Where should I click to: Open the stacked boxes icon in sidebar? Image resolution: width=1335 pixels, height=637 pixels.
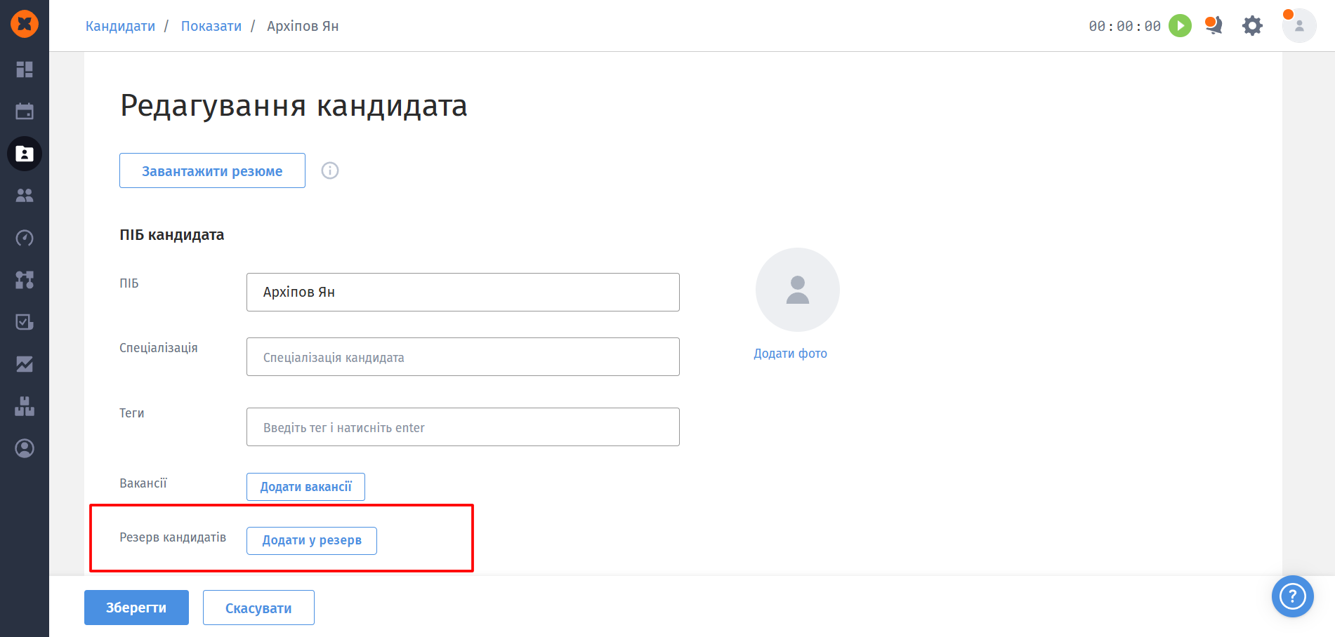tap(25, 406)
